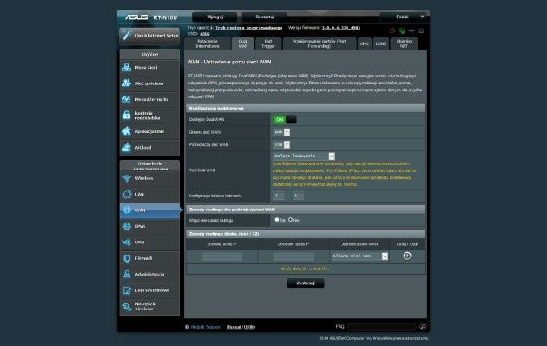Viewport: 547px width, 346px height.
Task: Open Narzędzia sieciowe network tools
Action: click(149, 307)
